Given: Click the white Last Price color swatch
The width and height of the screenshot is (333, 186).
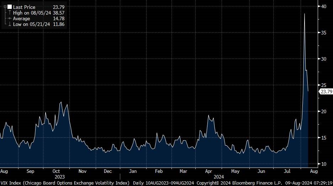Looking at the screenshot, I should click(9, 7).
